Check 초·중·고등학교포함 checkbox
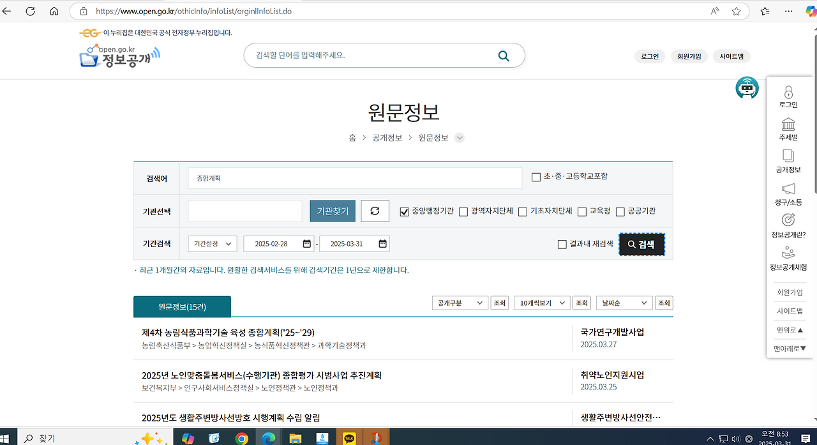The image size is (817, 445). [x=536, y=177]
